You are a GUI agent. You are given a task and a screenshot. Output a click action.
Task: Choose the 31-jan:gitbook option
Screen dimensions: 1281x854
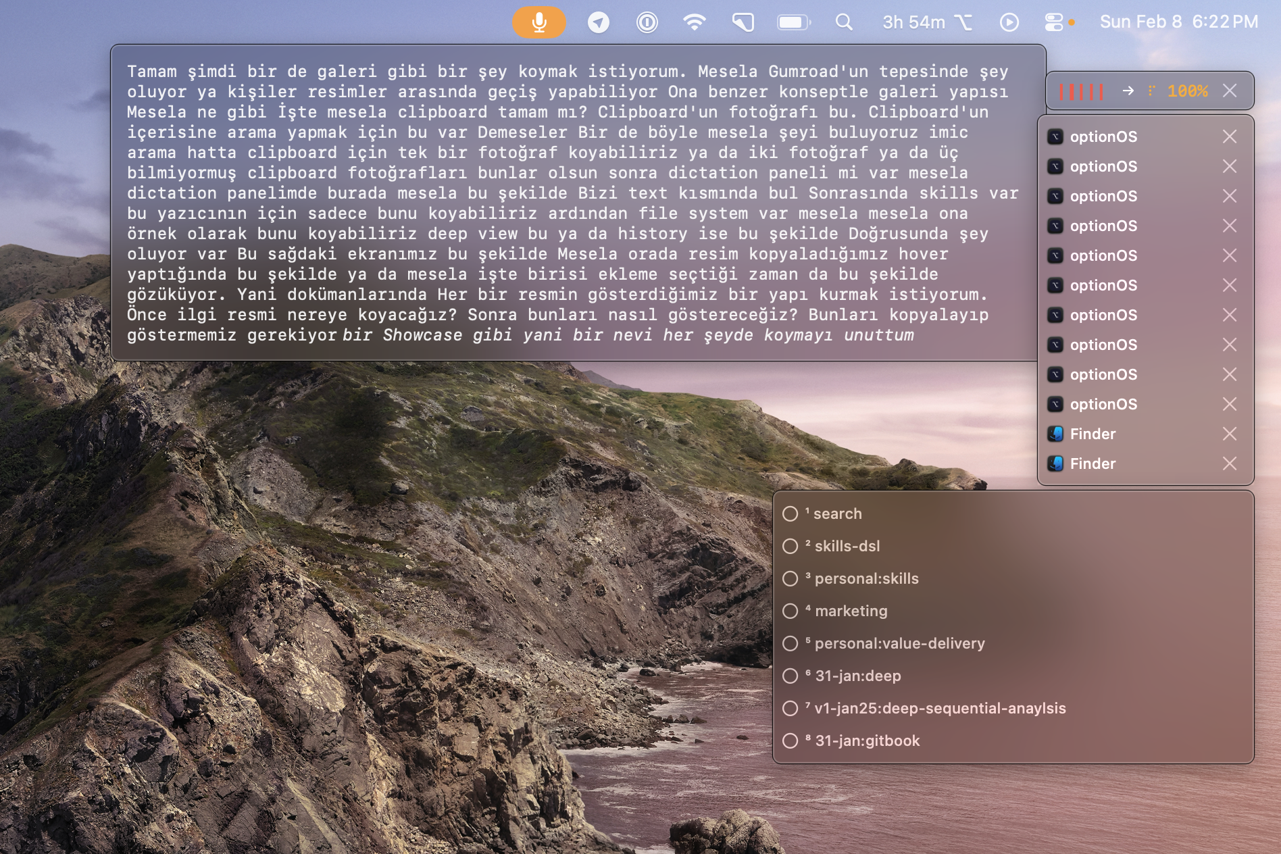(790, 740)
